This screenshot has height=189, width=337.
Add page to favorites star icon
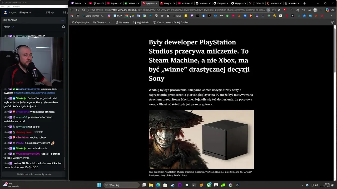coord(273,10)
